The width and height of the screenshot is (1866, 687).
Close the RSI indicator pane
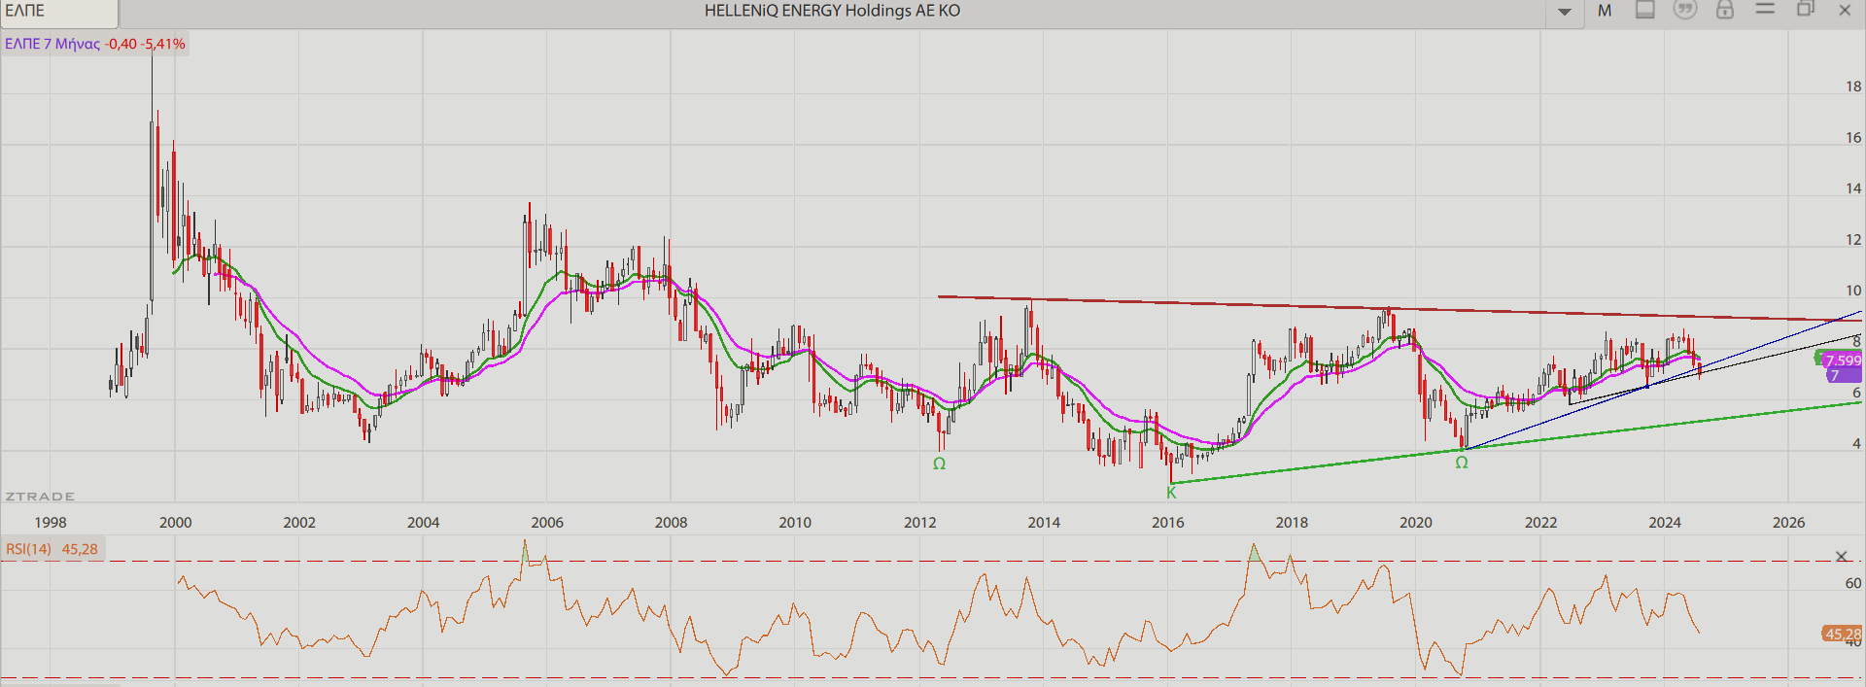[x=1841, y=557]
